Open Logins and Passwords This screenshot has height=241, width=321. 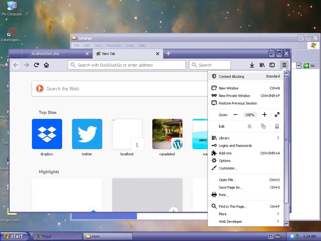(246, 146)
